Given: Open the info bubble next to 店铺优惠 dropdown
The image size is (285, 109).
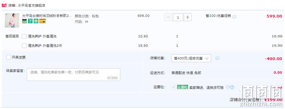Looking at the screenshot, I should tap(217, 58).
